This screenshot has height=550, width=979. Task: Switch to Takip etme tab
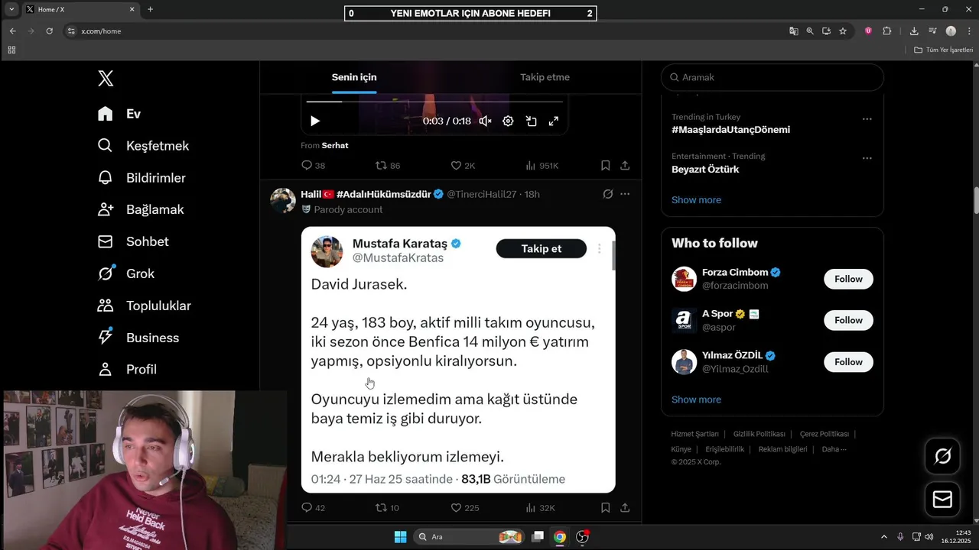click(x=545, y=77)
